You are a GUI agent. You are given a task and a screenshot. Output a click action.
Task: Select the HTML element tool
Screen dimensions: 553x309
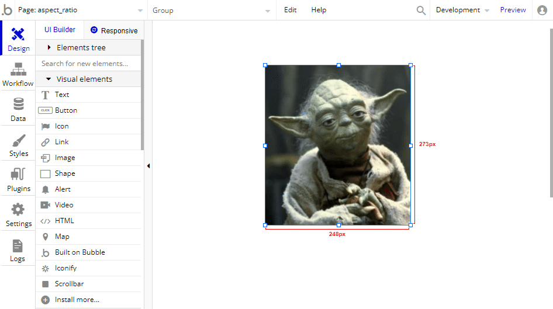(88, 221)
